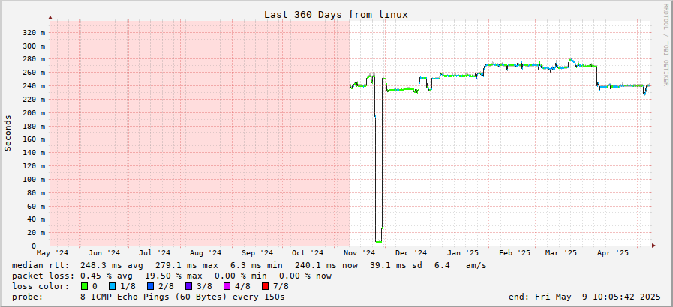Click the '248.3 ms avg' rtt value
The height and width of the screenshot is (307, 673).
[112, 266]
